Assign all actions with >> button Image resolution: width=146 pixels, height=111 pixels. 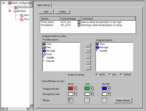pyautogui.click(x=88, y=51)
